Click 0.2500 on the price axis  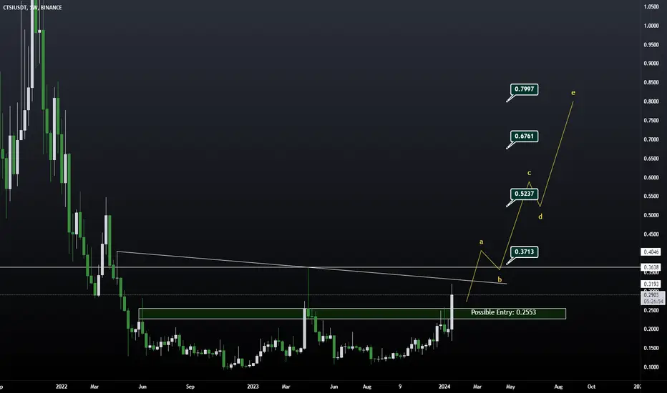click(651, 311)
